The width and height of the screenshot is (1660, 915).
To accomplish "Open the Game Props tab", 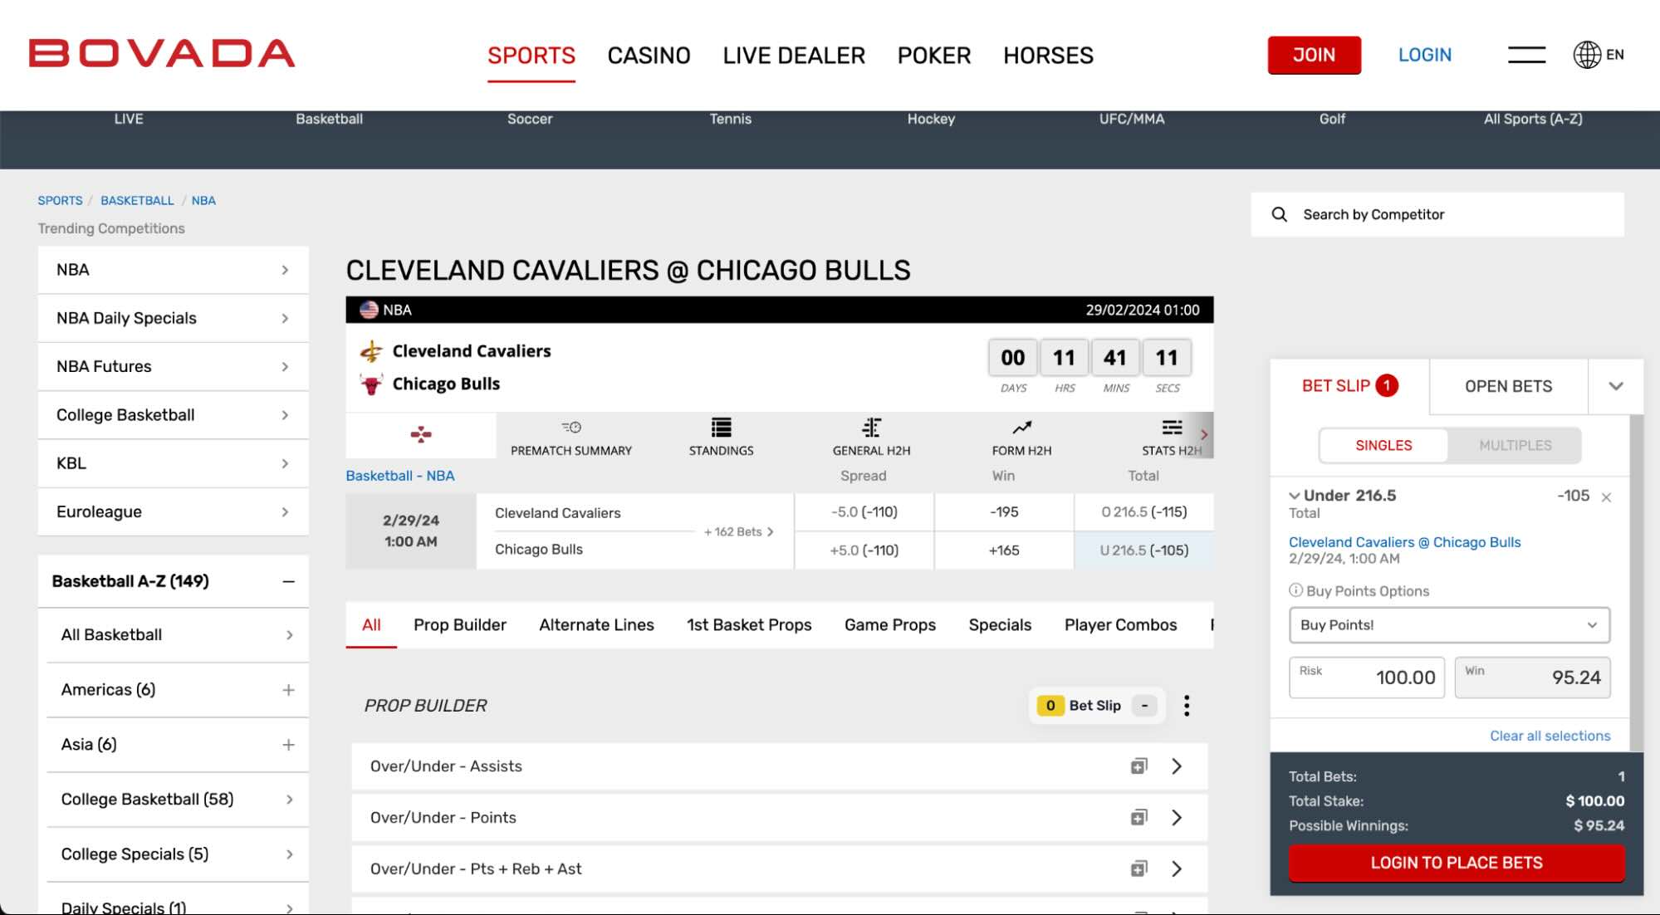I will pos(889,624).
